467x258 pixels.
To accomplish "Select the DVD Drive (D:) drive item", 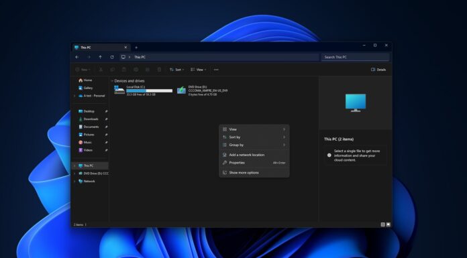I will click(203, 90).
